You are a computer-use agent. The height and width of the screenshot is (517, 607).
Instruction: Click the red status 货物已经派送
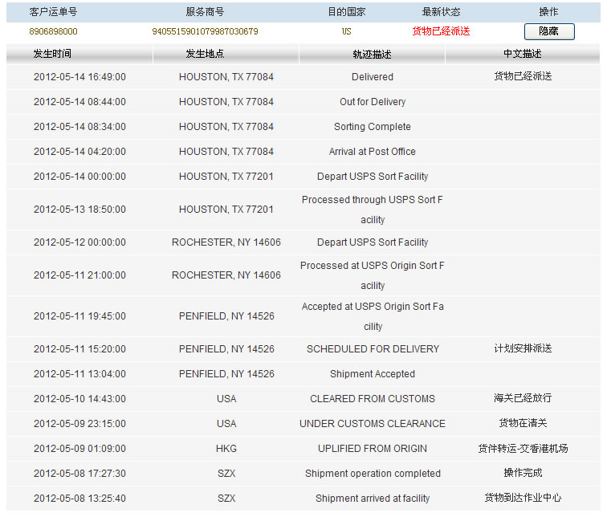pos(441,31)
